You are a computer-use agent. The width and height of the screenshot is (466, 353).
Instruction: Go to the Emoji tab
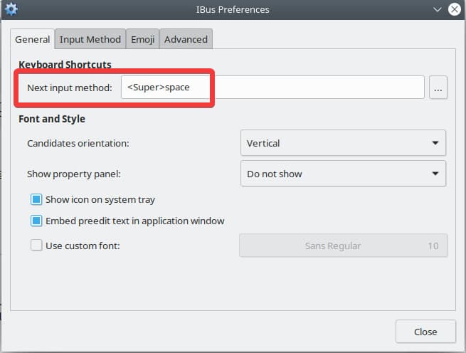(x=142, y=40)
